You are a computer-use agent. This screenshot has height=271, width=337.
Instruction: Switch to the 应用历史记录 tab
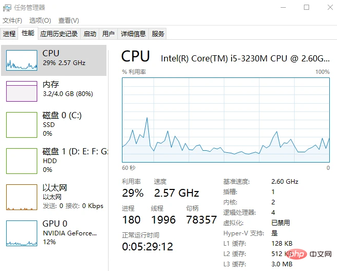(59, 34)
